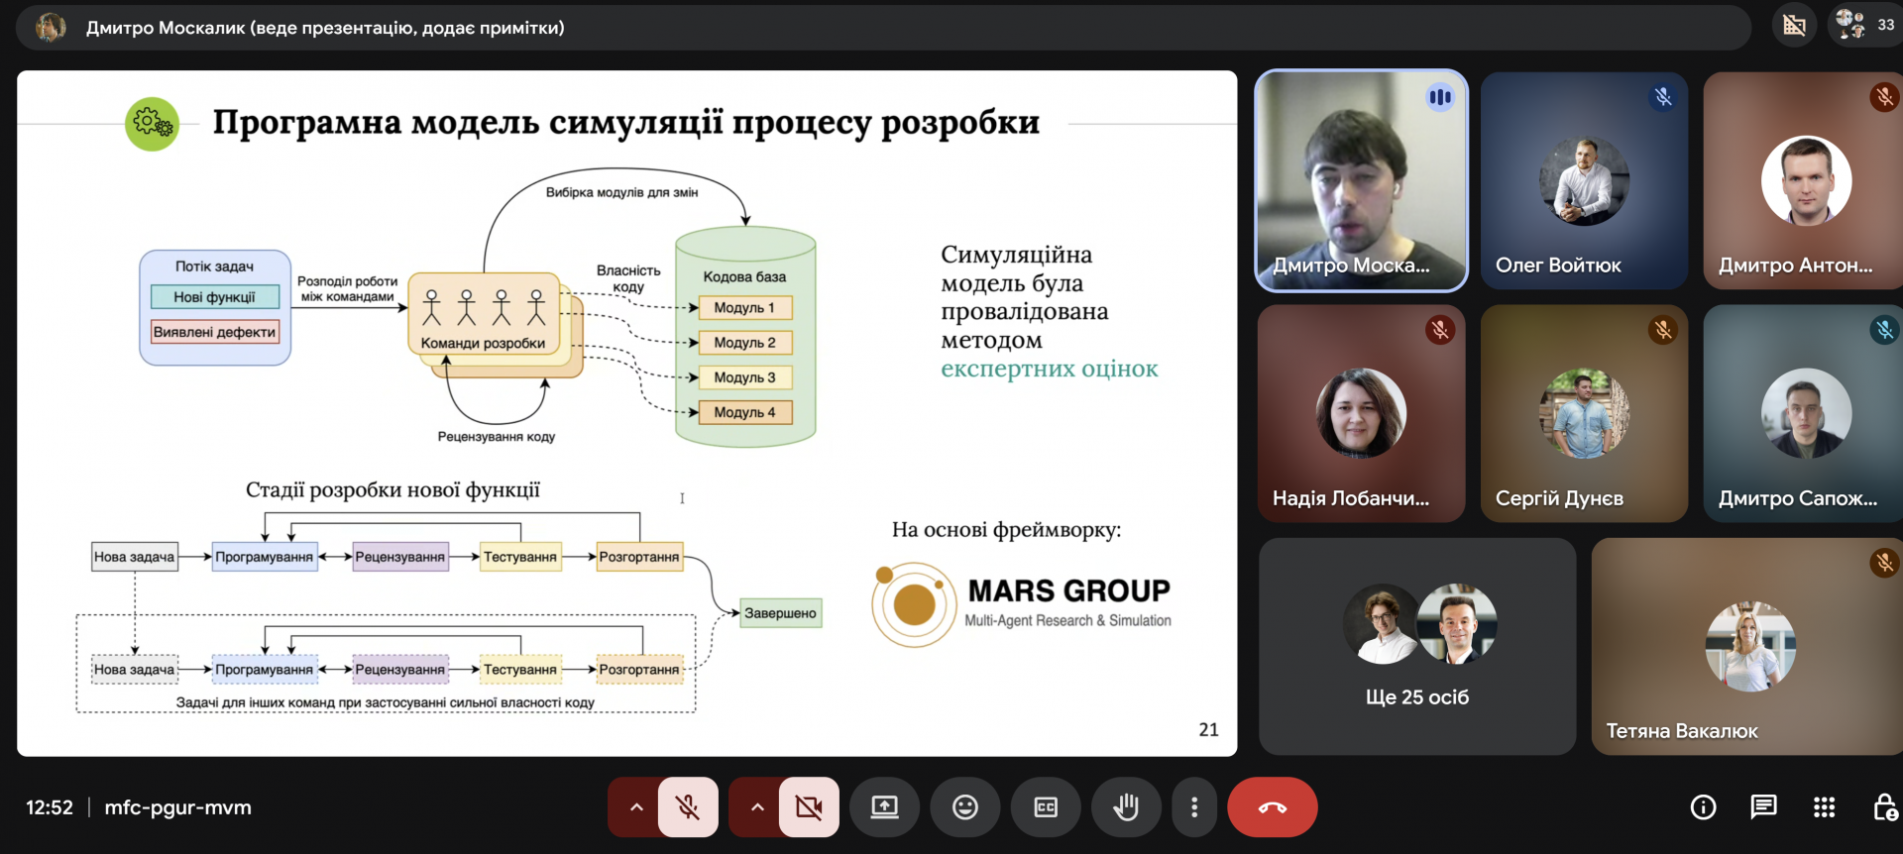Open host controls lock icon
The width and height of the screenshot is (1903, 854).
tap(1884, 807)
